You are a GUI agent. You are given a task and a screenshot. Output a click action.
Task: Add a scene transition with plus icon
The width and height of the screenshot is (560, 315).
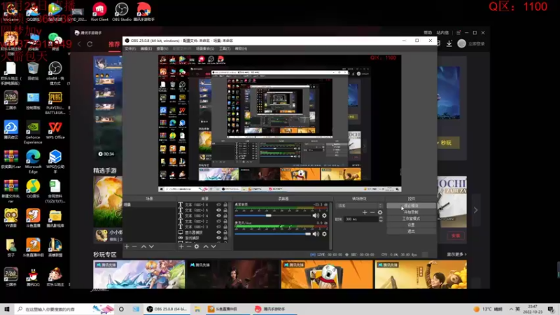point(365,212)
